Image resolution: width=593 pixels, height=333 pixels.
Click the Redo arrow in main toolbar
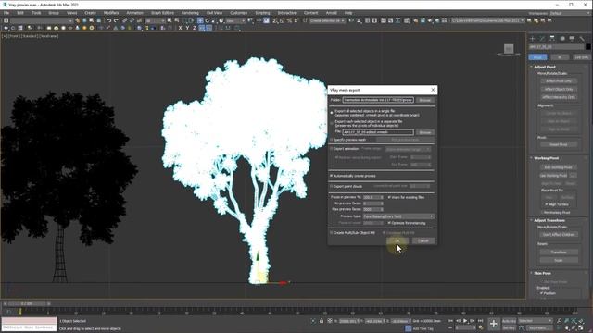click(116, 20)
